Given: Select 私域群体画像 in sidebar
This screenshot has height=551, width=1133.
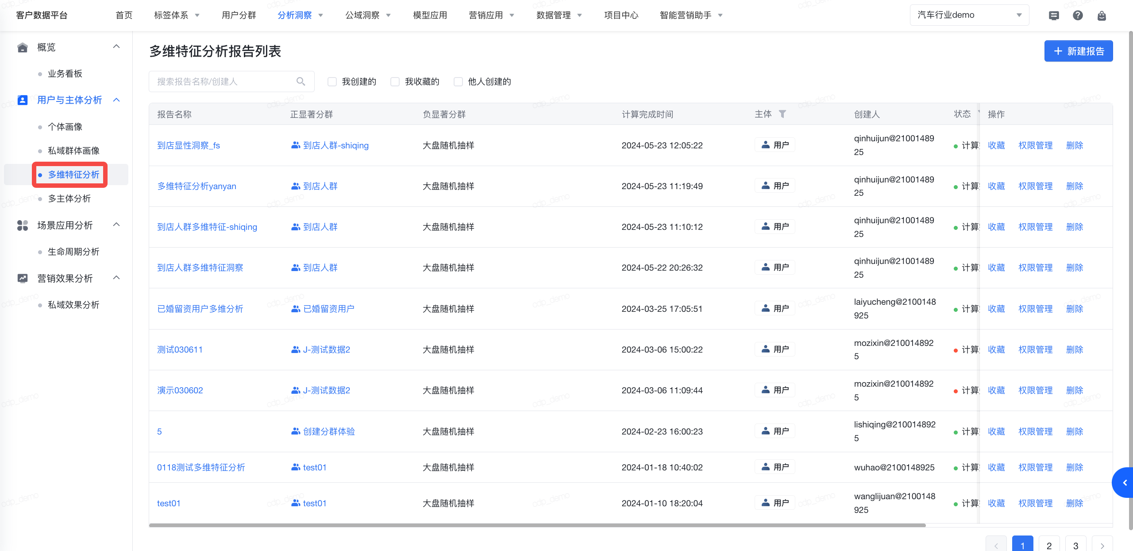Looking at the screenshot, I should (x=73, y=151).
